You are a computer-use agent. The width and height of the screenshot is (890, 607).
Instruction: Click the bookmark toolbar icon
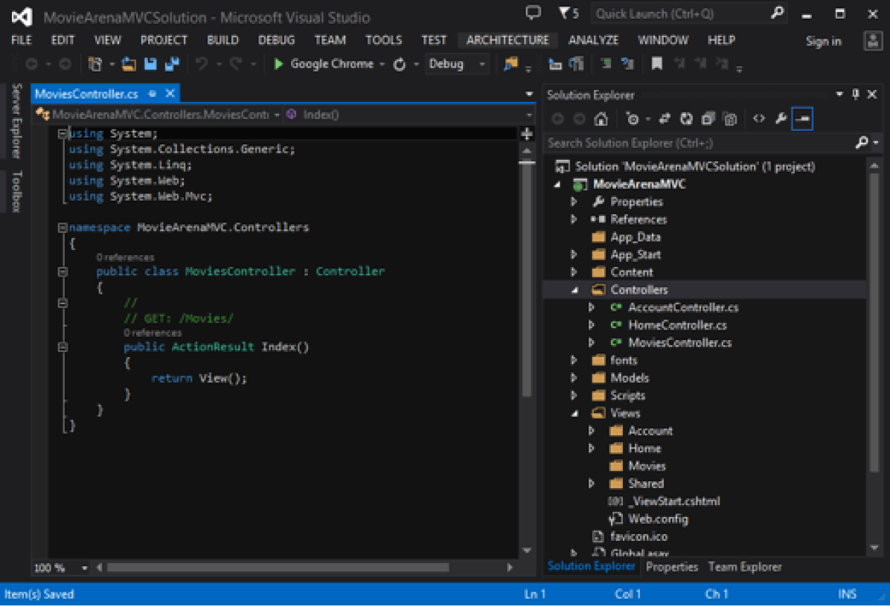point(657,63)
